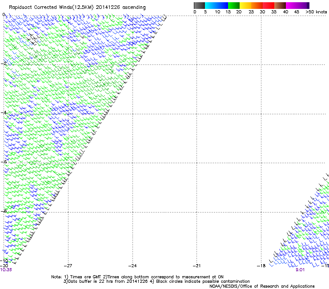This screenshot has height=289, width=329.
Task: Click the '25' legend scale number
Action: [251, 12]
